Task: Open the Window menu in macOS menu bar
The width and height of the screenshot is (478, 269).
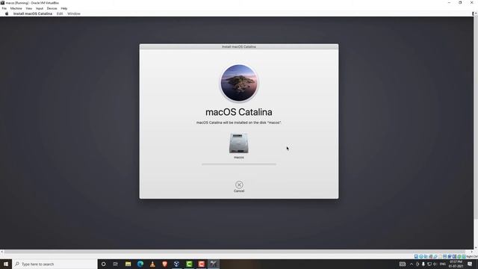Action: pyautogui.click(x=74, y=13)
